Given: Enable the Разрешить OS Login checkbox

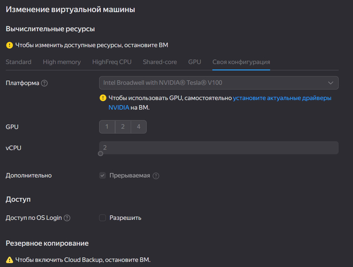Looking at the screenshot, I should click(x=102, y=218).
